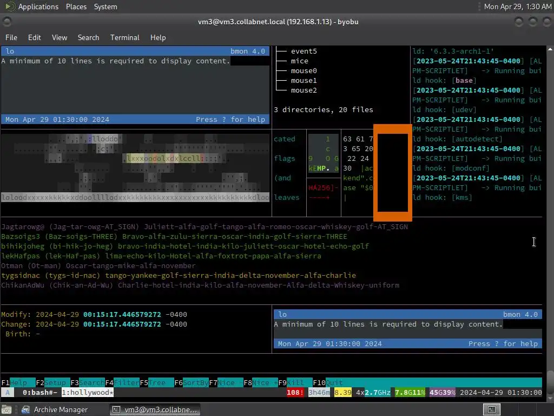Click 'Press ? for help' in bottom-right bmon pane
Viewport: 554px width, 416px height.
click(x=503, y=344)
